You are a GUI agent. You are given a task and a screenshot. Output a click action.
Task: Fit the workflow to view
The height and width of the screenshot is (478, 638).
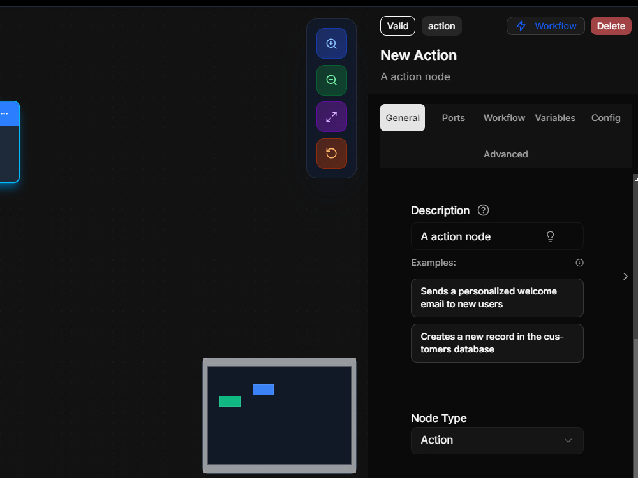pos(331,117)
